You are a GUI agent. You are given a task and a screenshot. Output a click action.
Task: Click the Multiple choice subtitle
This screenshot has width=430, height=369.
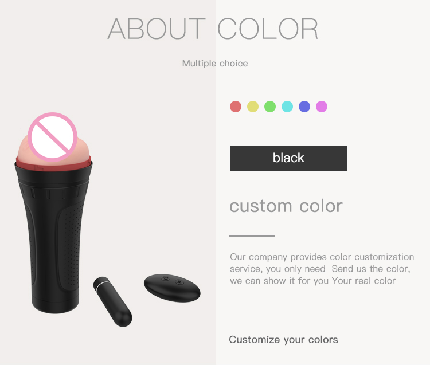pyautogui.click(x=215, y=64)
